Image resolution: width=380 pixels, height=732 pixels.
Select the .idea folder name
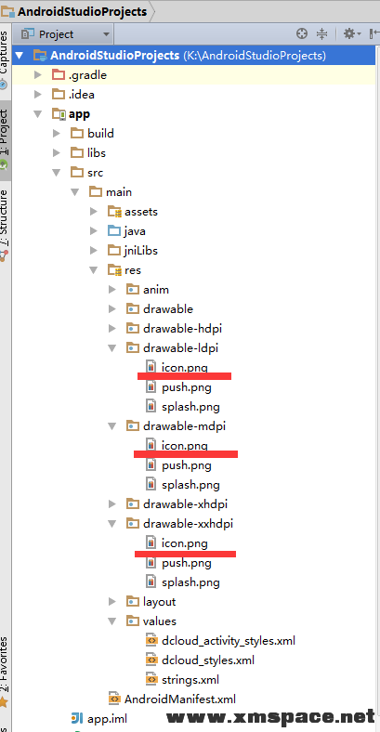coord(82,95)
